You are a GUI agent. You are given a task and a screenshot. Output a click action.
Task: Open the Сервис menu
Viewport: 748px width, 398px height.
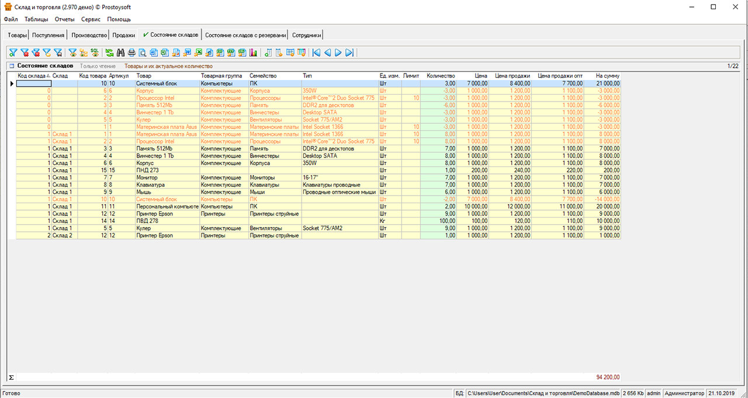pos(91,19)
